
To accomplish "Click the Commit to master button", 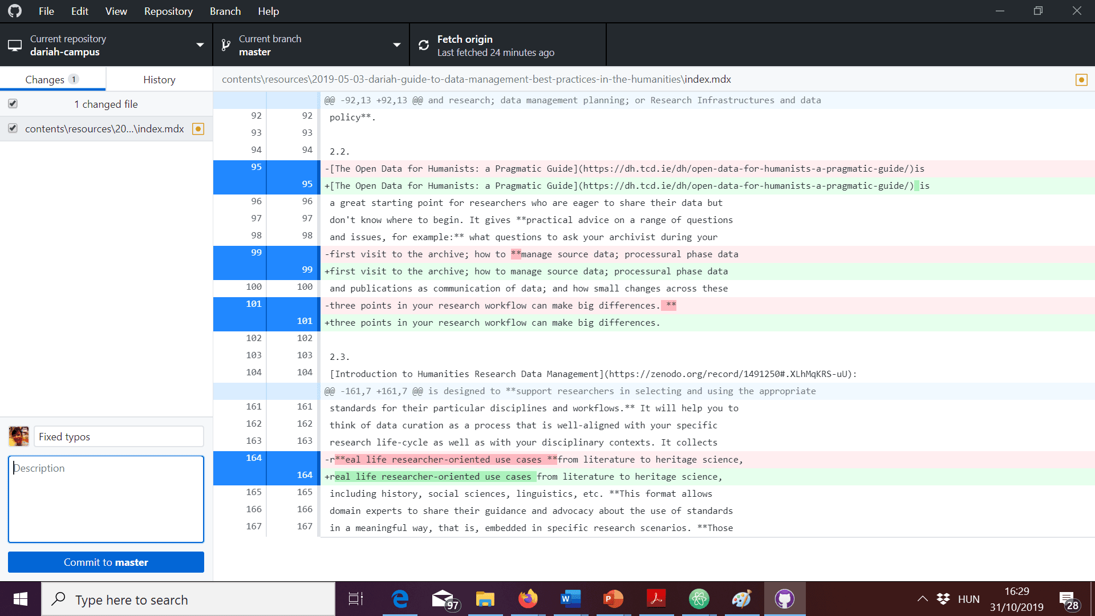I will (106, 562).
